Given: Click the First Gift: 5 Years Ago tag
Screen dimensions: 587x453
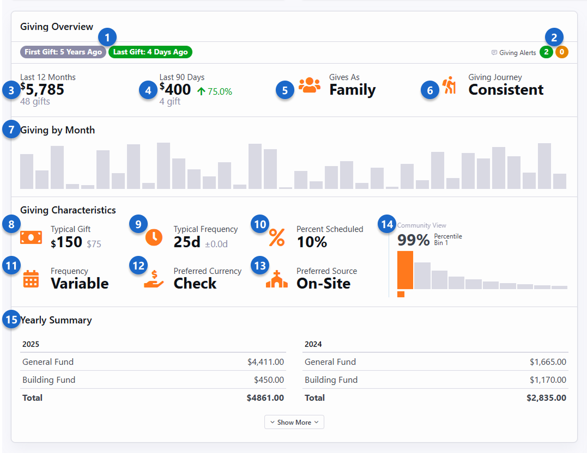Looking at the screenshot, I should tap(63, 52).
